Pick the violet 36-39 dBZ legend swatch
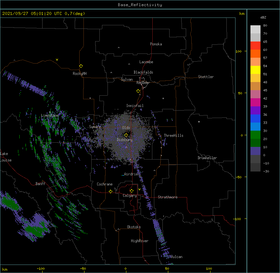Image resolution: width=280 pixels, height=273 pixels. (x=255, y=111)
